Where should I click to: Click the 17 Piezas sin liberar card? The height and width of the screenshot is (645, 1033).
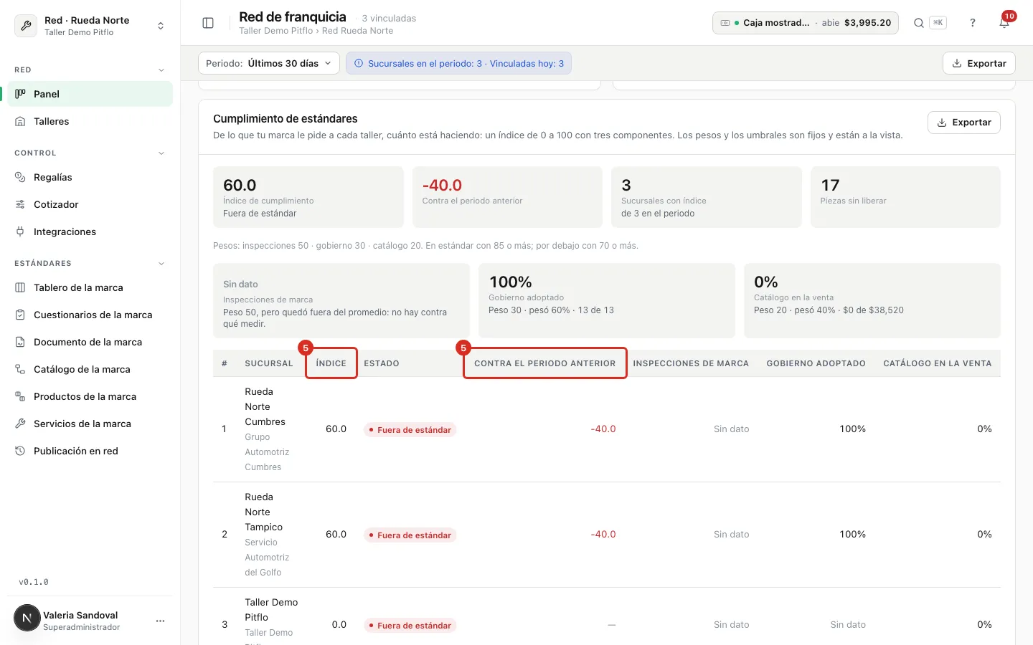[x=905, y=197]
